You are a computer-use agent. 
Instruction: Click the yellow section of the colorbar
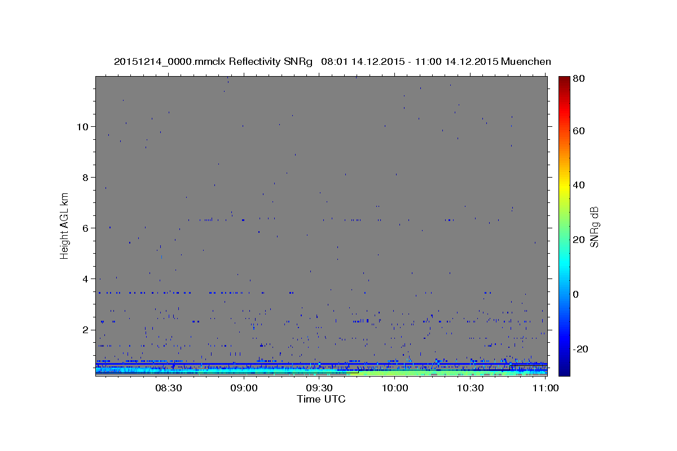coord(564,188)
